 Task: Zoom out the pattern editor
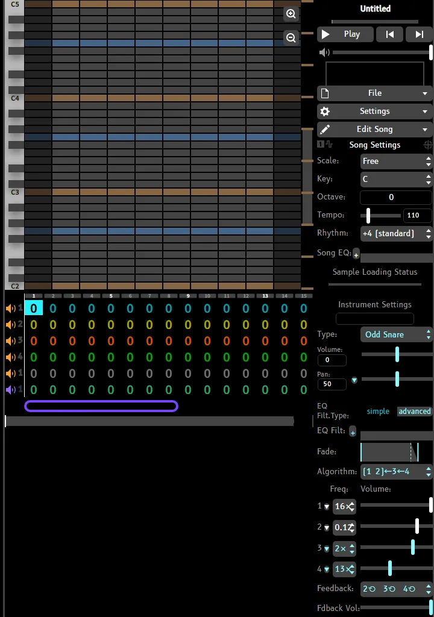(291, 37)
